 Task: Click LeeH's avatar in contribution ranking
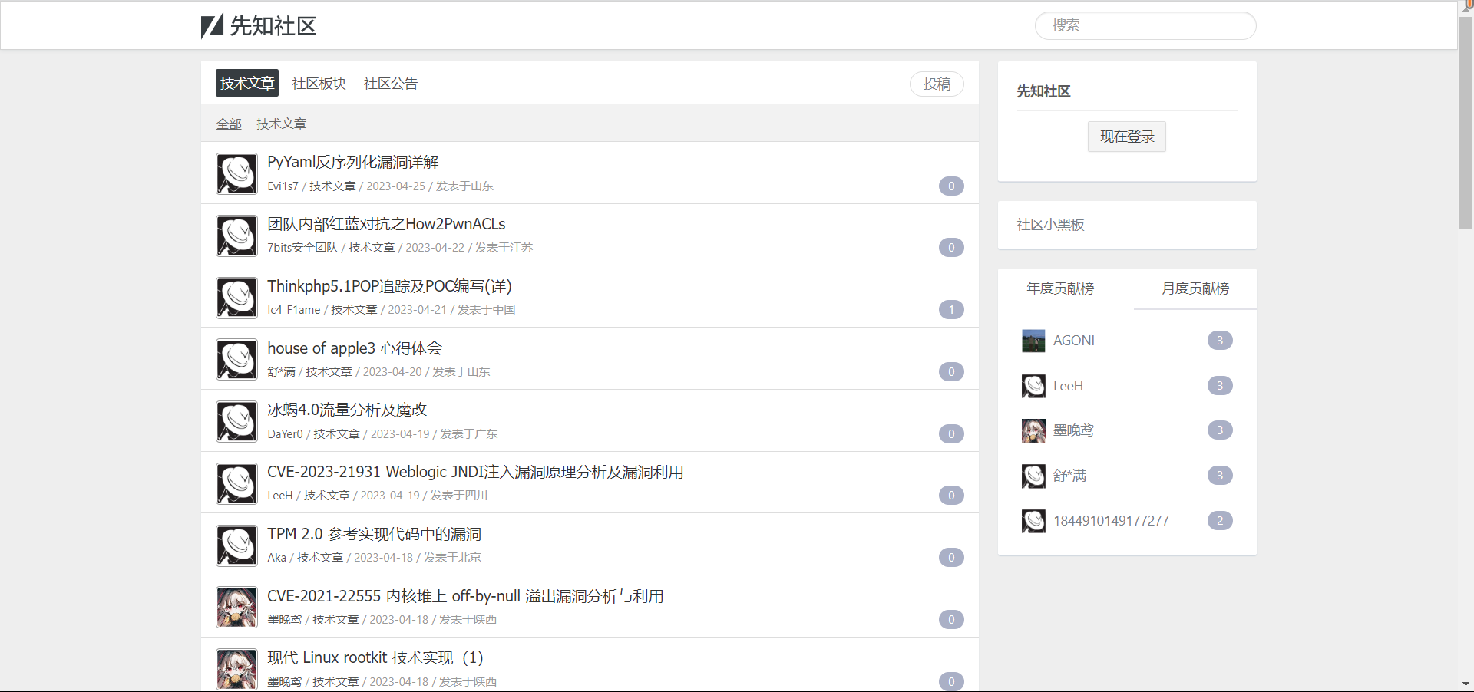point(1033,386)
